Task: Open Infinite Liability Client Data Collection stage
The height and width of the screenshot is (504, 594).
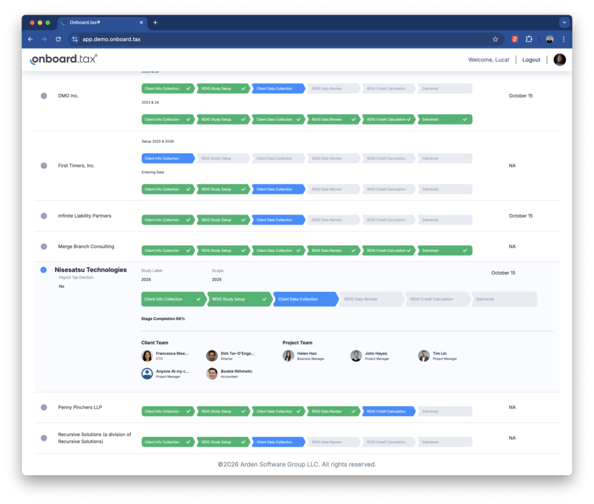Action: pos(278,220)
